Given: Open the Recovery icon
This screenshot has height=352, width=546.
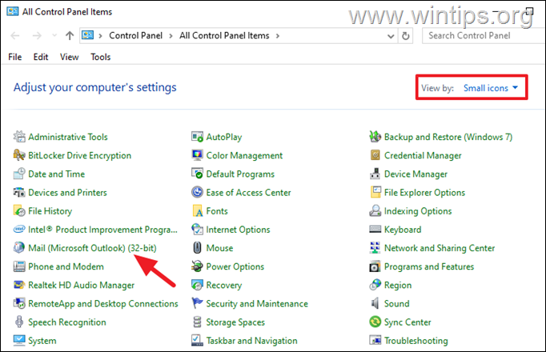Looking at the screenshot, I should tap(198, 285).
